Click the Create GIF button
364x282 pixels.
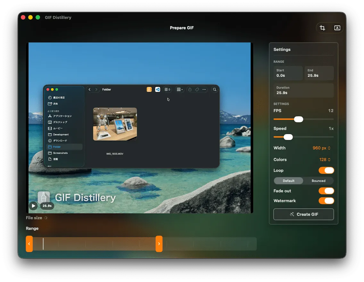[x=304, y=214]
